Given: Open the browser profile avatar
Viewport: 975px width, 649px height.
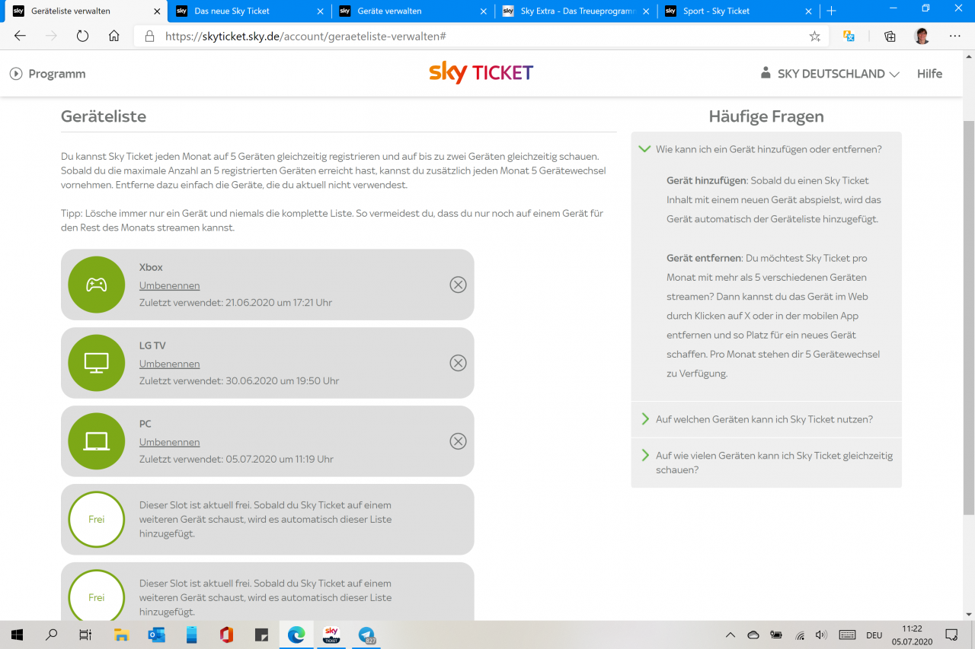Looking at the screenshot, I should 922,37.
